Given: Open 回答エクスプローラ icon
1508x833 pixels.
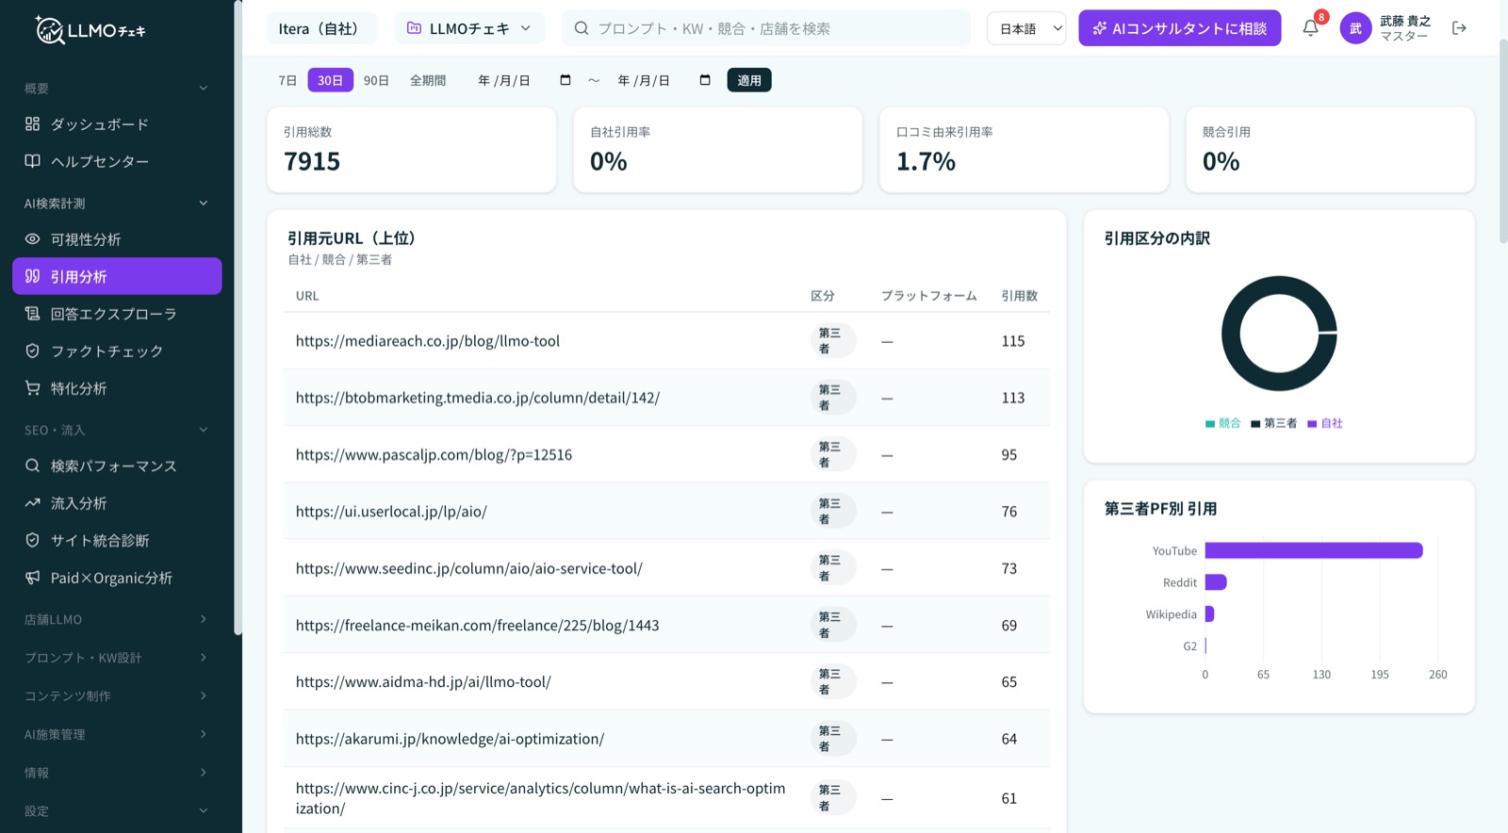Looking at the screenshot, I should pos(32,314).
